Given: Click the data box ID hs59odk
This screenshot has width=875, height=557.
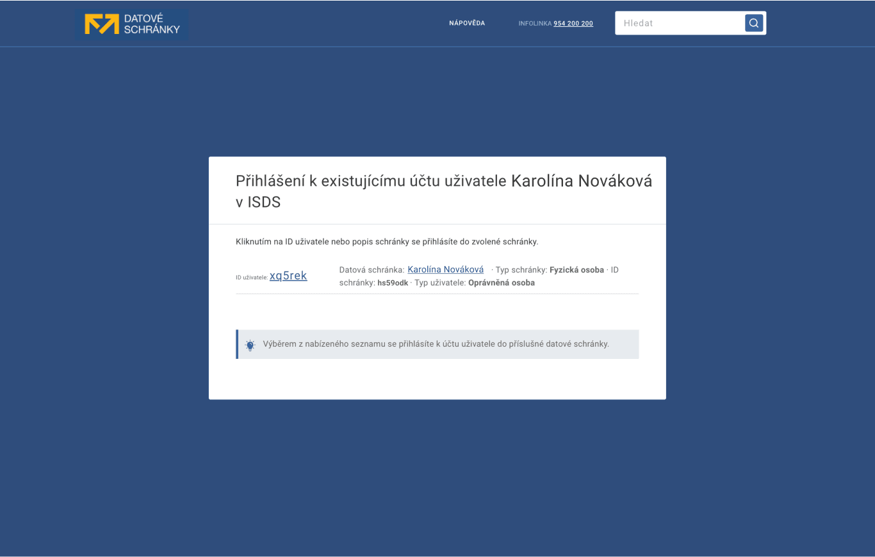Looking at the screenshot, I should click(393, 283).
